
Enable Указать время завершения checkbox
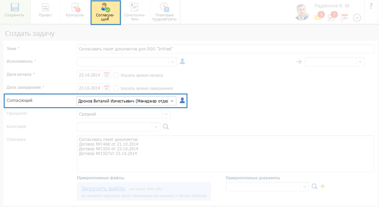pos(116,88)
